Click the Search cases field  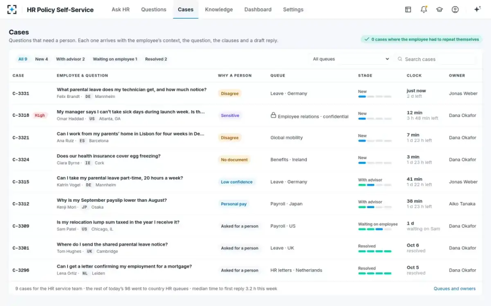tap(436, 59)
